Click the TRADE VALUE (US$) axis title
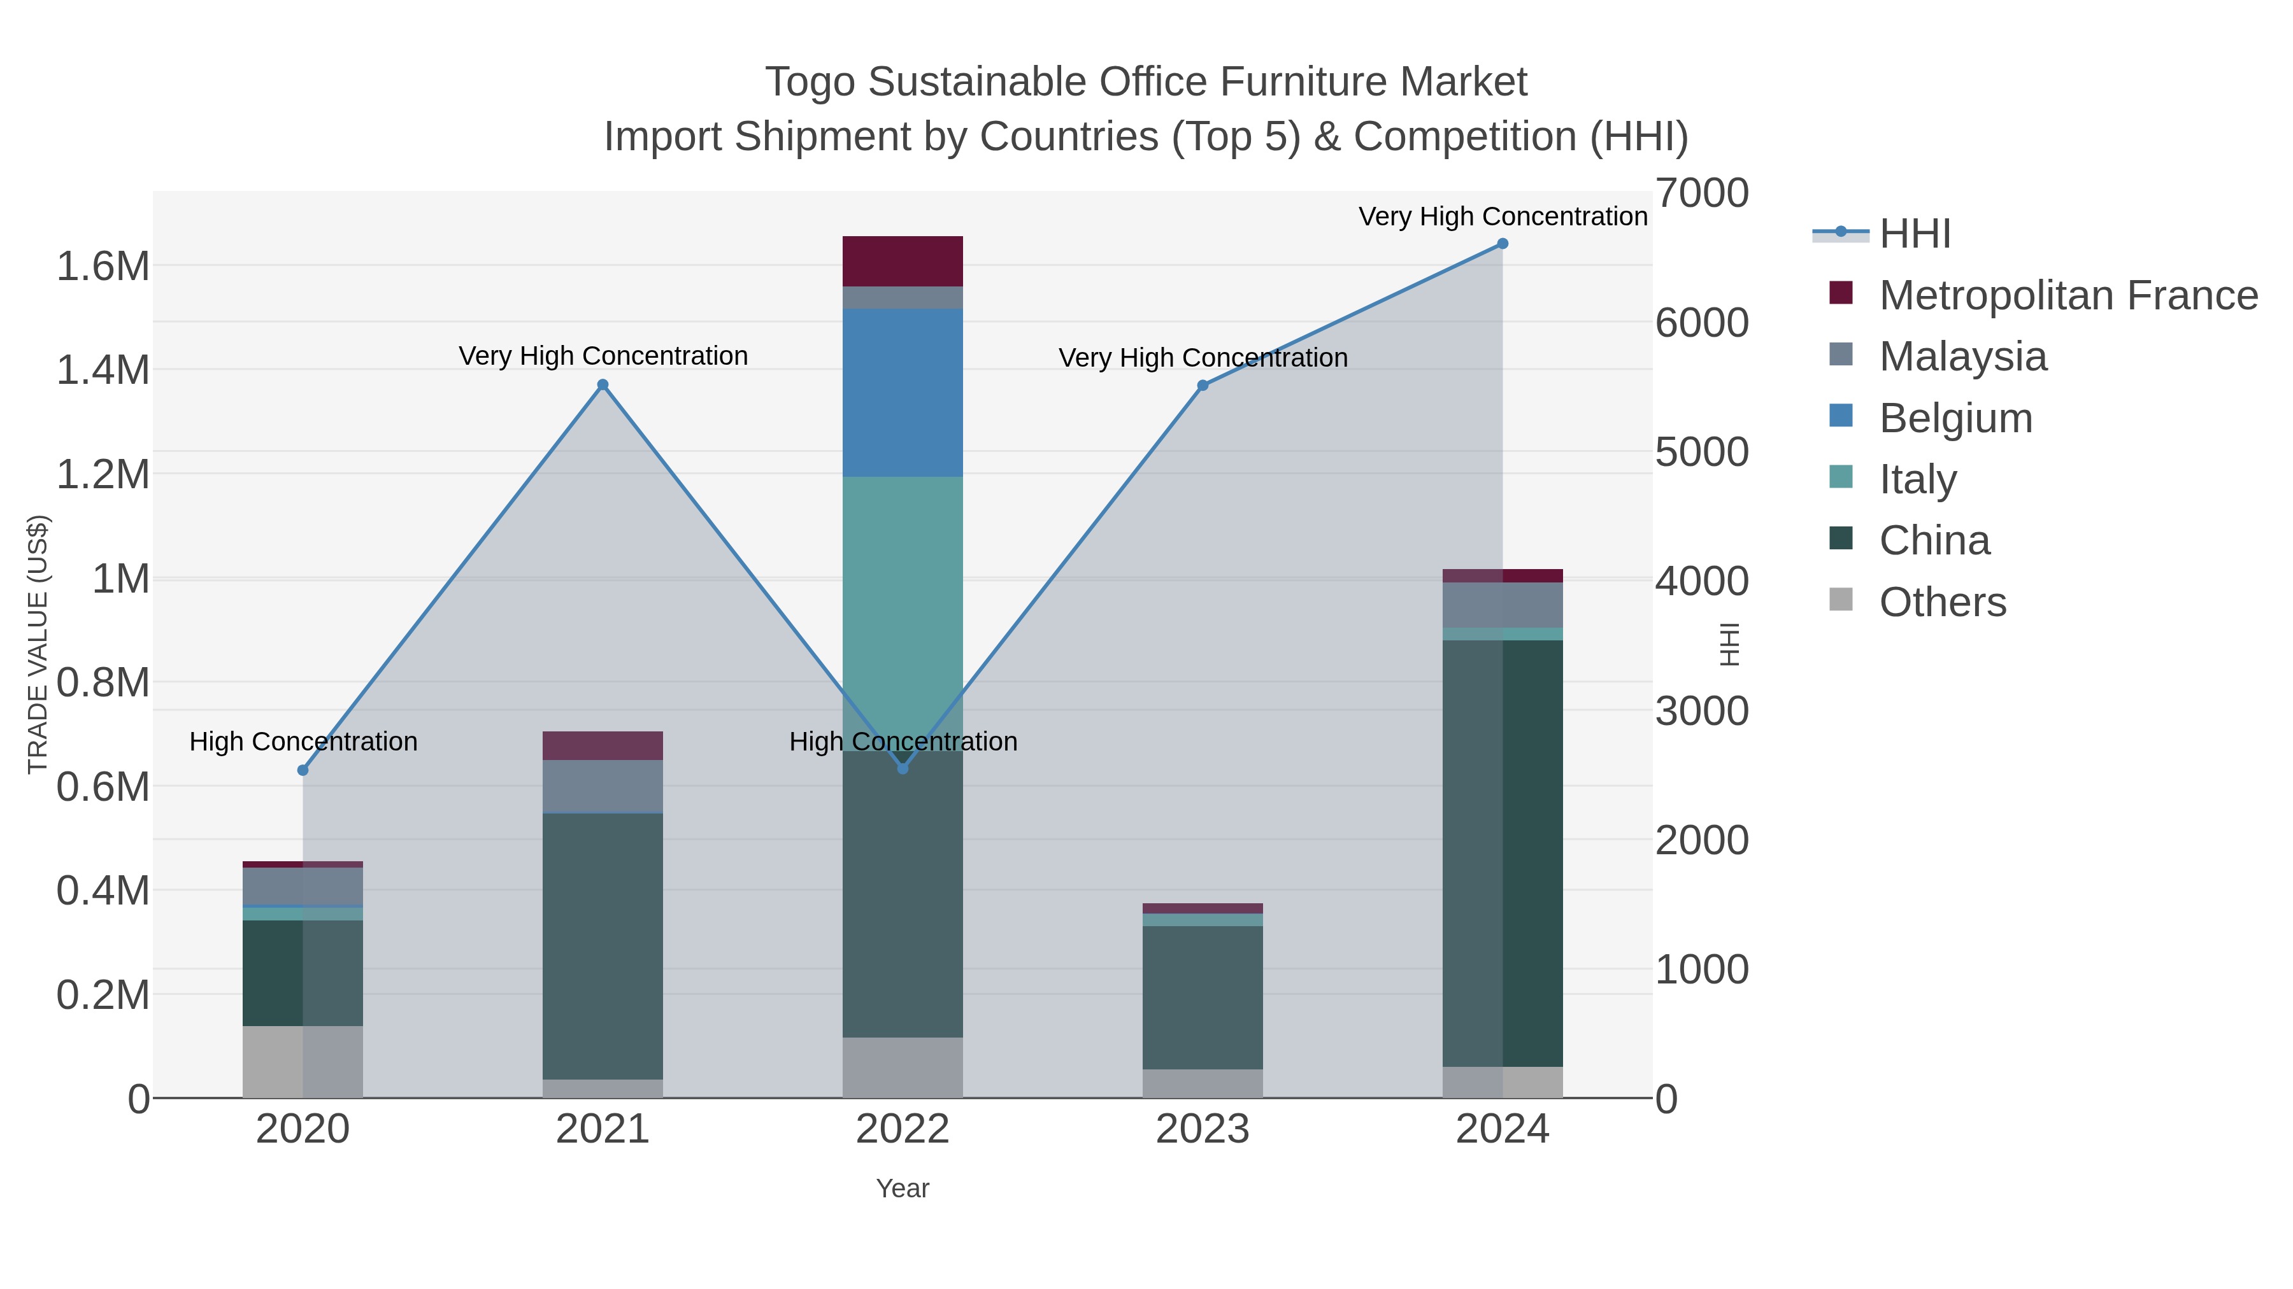The image size is (2293, 1289). 38,644
